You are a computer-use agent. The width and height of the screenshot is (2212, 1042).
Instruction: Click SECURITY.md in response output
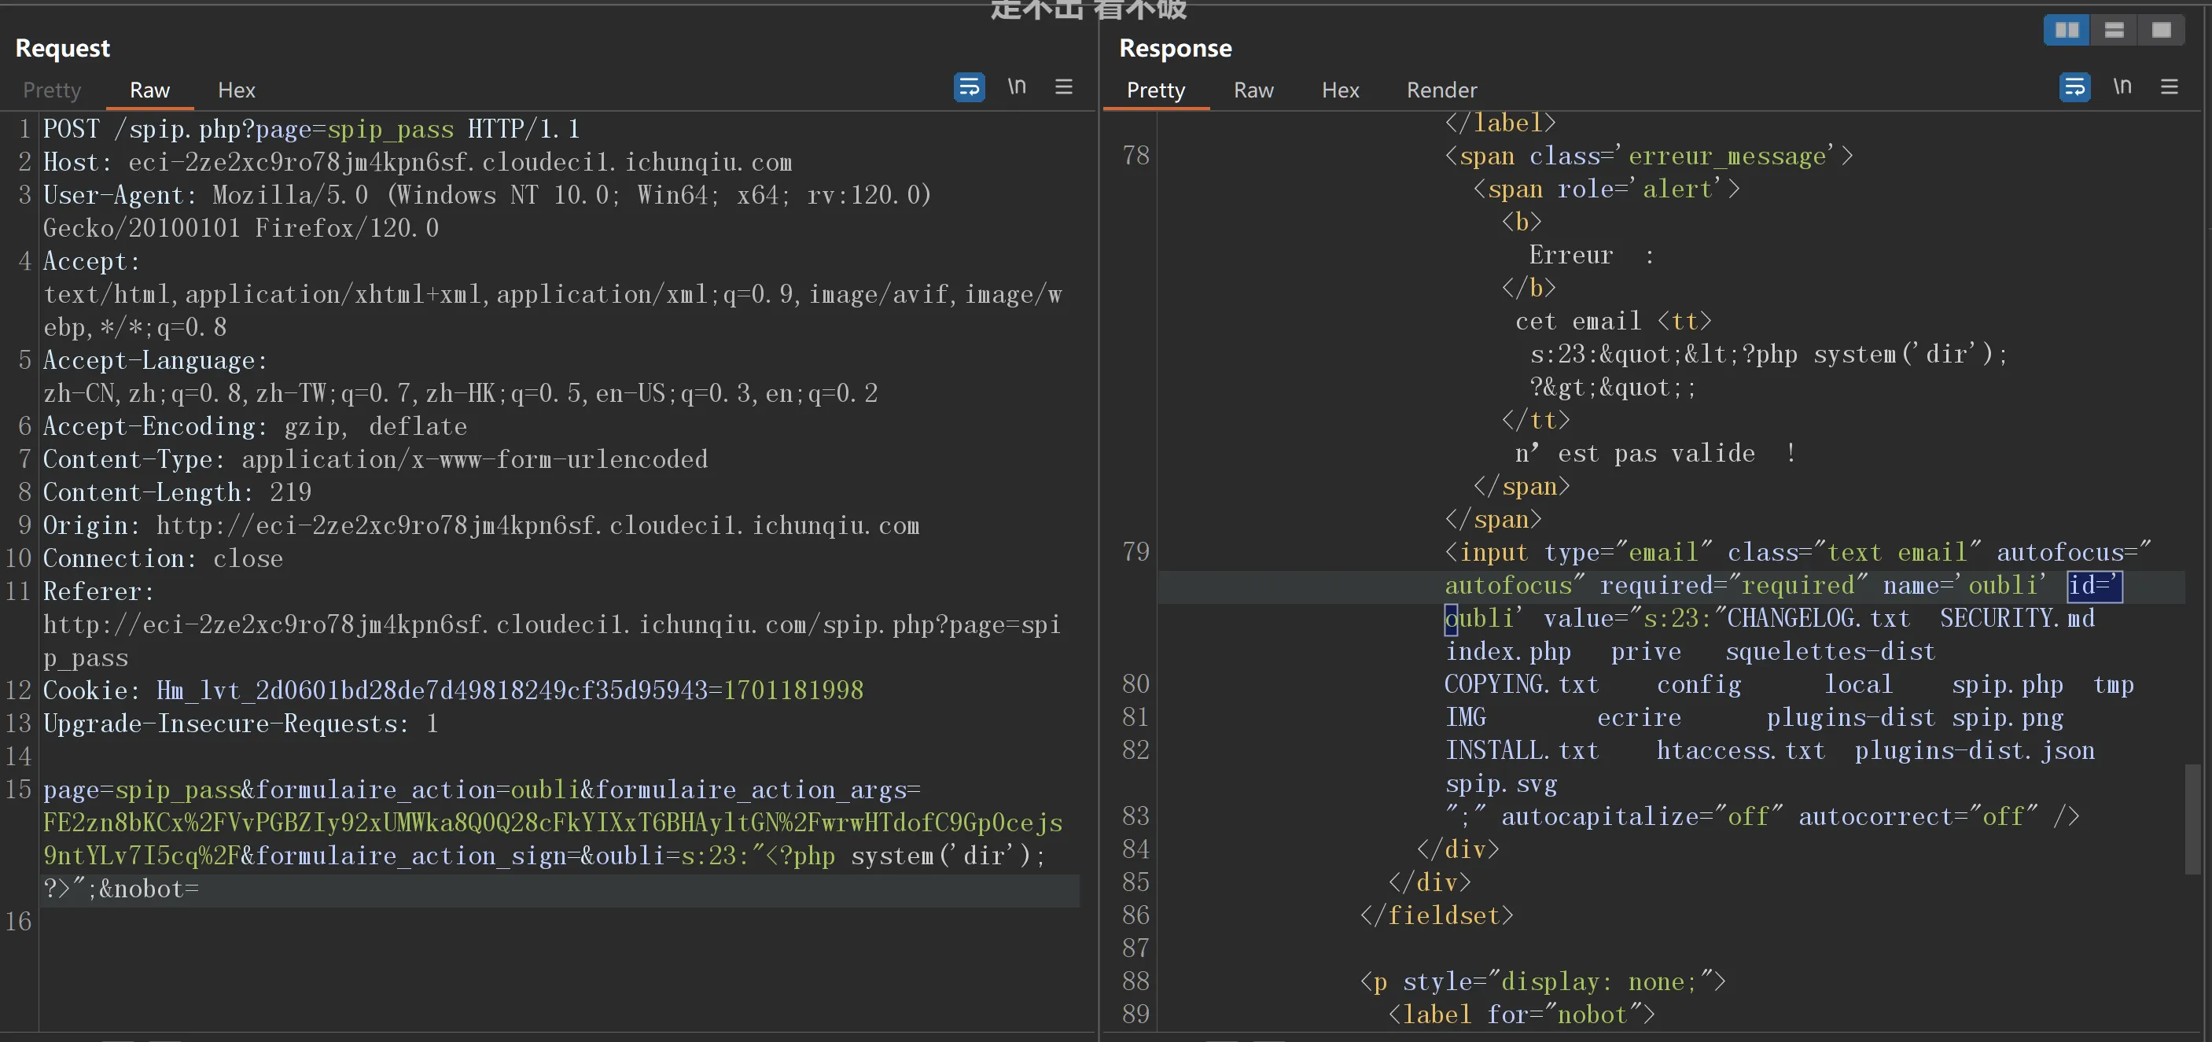click(2017, 618)
